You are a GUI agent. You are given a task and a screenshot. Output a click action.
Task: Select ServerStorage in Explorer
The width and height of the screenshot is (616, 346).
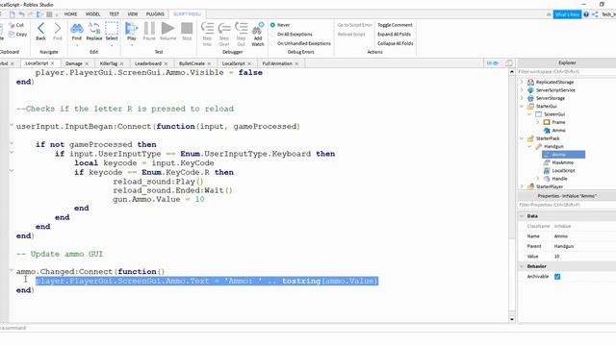[550, 98]
